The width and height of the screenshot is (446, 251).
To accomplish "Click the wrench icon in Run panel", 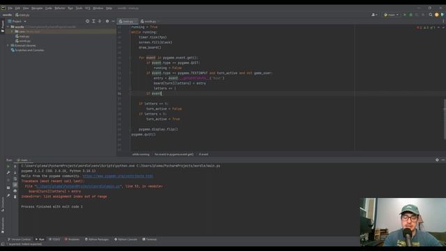I will 8,172.
